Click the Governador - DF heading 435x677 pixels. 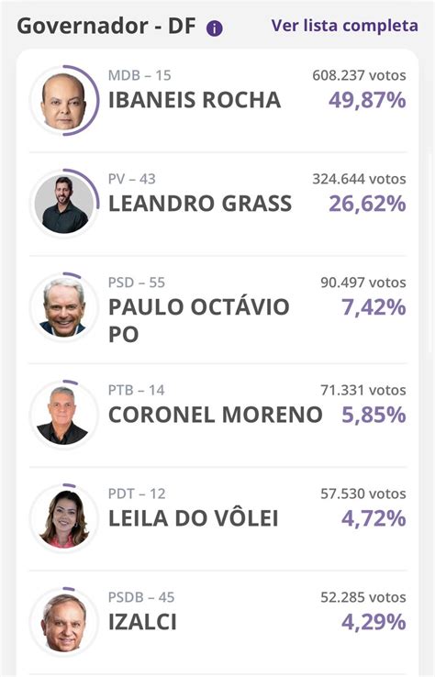106,27
